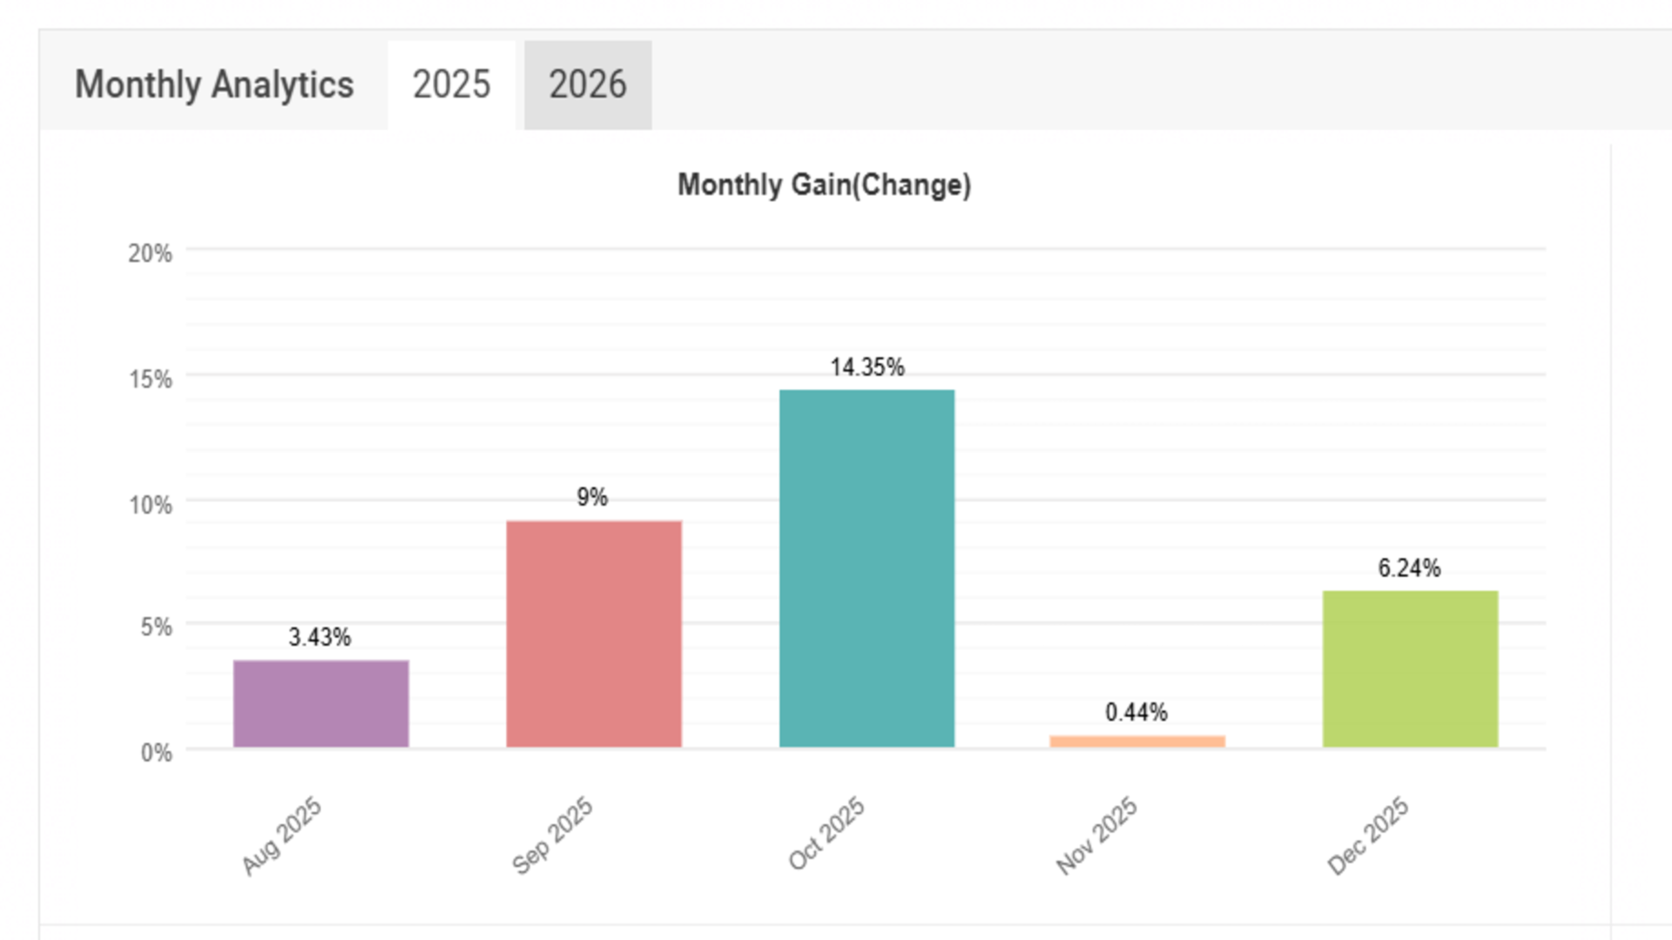Click the 3.43% value label
The image size is (1672, 940).
[x=320, y=637]
